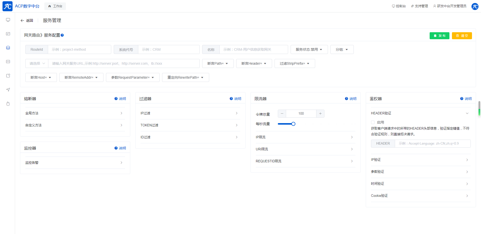Open the 工作台 tab

point(55,6)
